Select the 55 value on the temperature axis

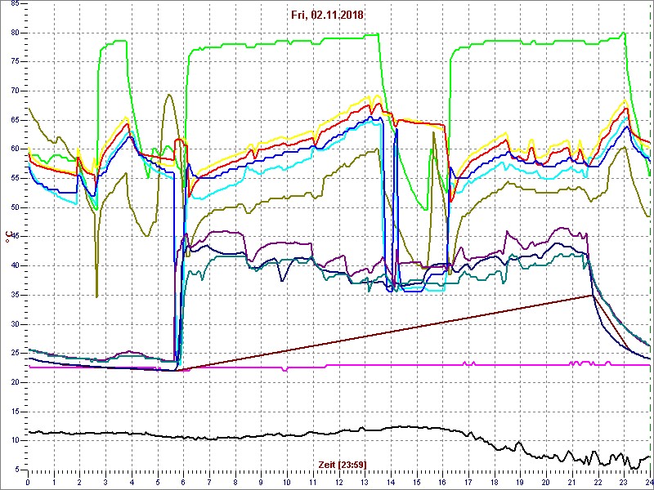[14, 178]
